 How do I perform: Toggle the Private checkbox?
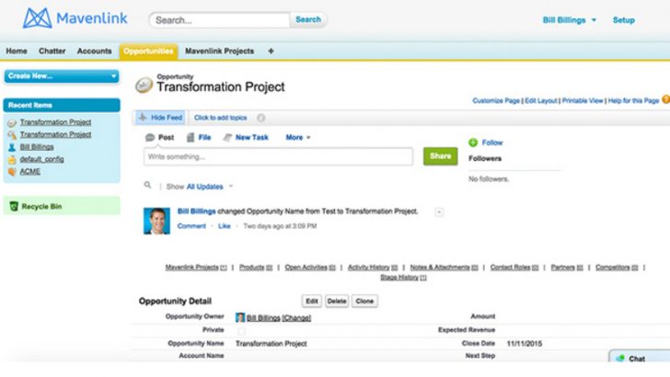[241, 331]
